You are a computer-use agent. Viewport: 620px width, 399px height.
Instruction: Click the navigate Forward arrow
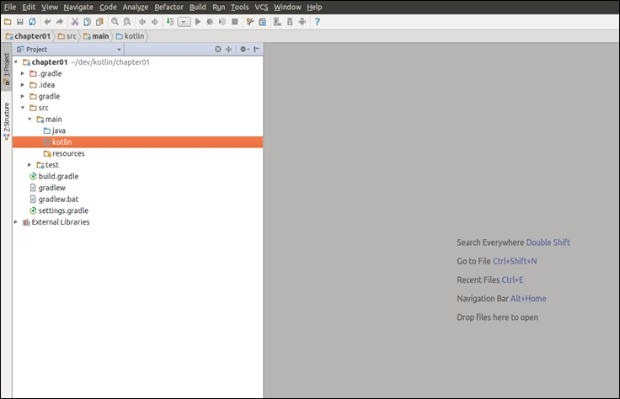(x=155, y=22)
